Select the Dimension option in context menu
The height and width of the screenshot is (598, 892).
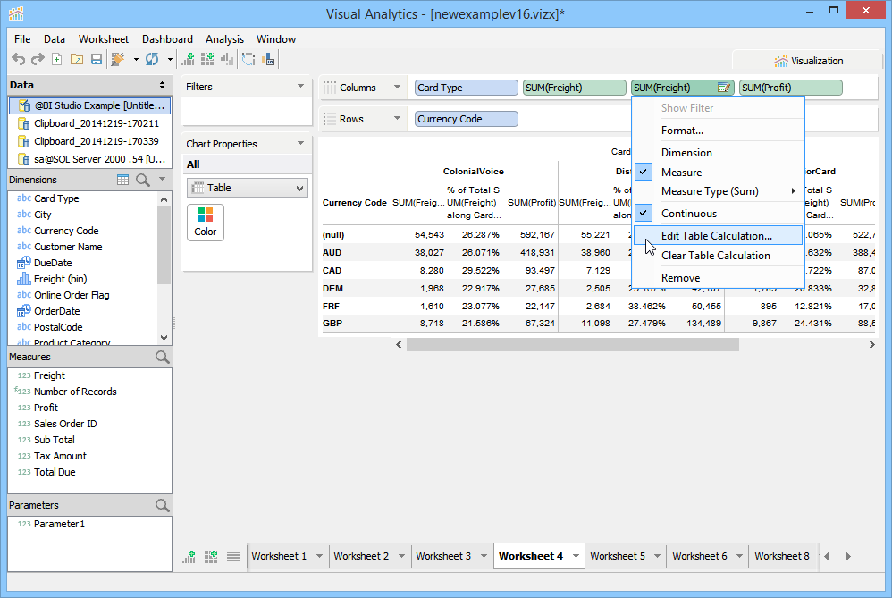coord(686,153)
